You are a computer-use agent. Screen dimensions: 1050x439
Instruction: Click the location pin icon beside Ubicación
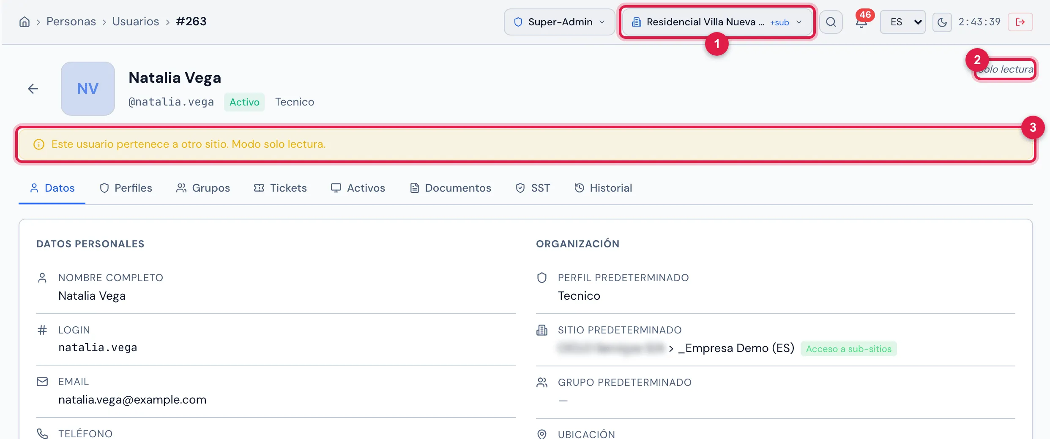(x=542, y=434)
